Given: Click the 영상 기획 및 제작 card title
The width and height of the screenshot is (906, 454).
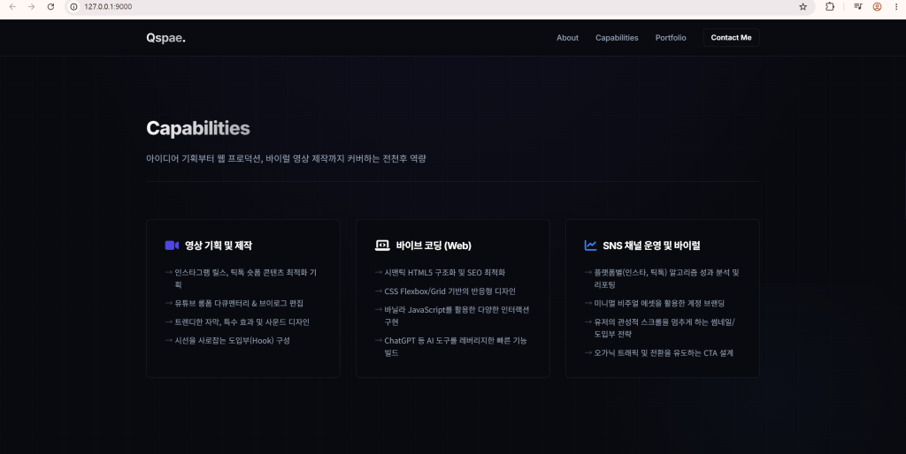Looking at the screenshot, I should (219, 246).
